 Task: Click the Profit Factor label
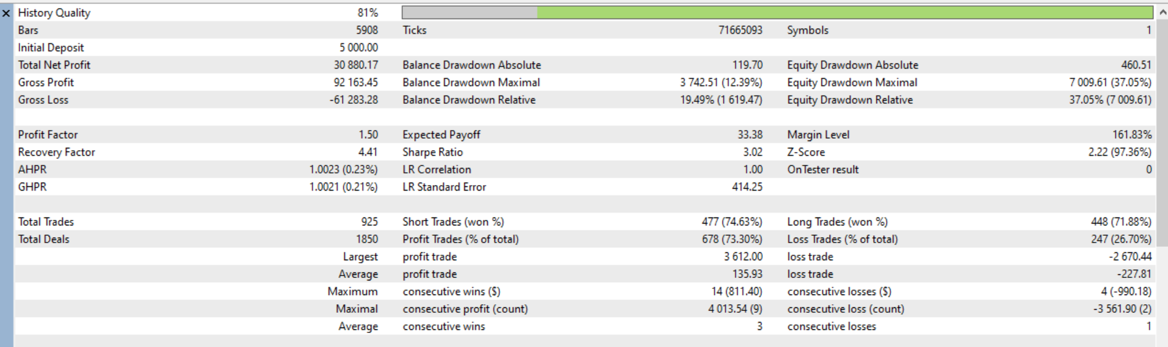(x=48, y=135)
